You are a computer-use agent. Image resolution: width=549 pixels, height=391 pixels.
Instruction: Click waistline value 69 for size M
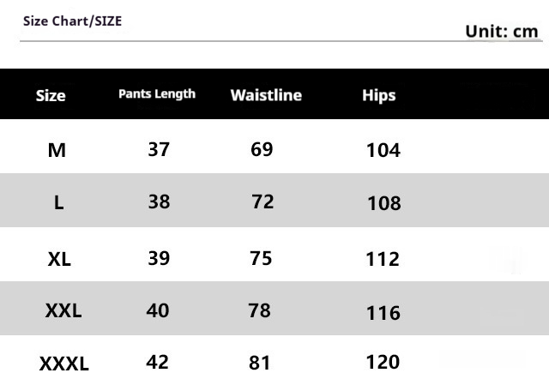click(x=262, y=149)
